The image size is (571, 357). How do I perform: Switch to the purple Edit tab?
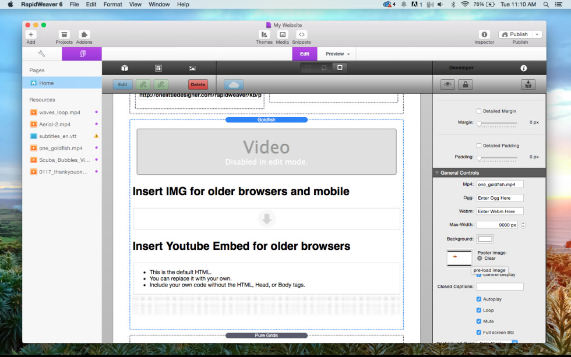tap(304, 54)
